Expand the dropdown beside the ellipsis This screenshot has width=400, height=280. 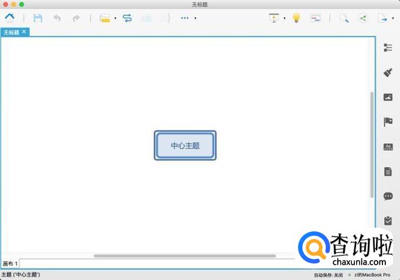pos(195,18)
